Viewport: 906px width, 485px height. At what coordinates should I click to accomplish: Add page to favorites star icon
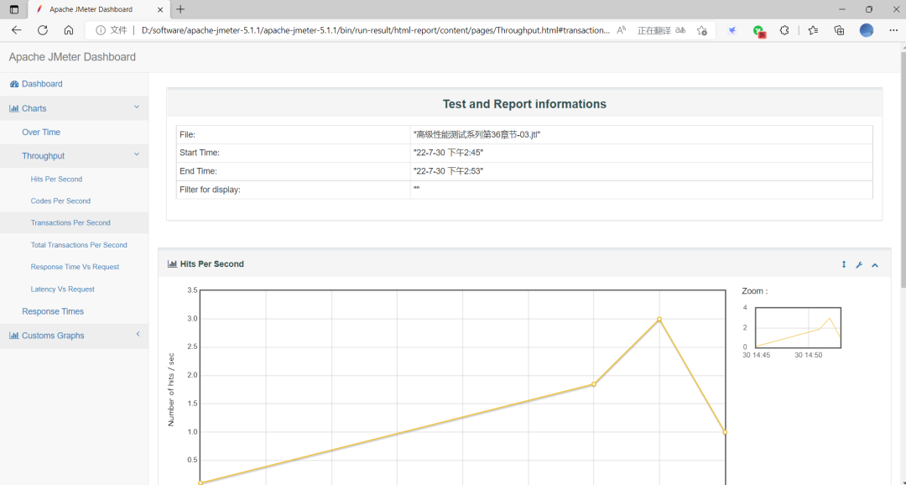click(x=701, y=30)
